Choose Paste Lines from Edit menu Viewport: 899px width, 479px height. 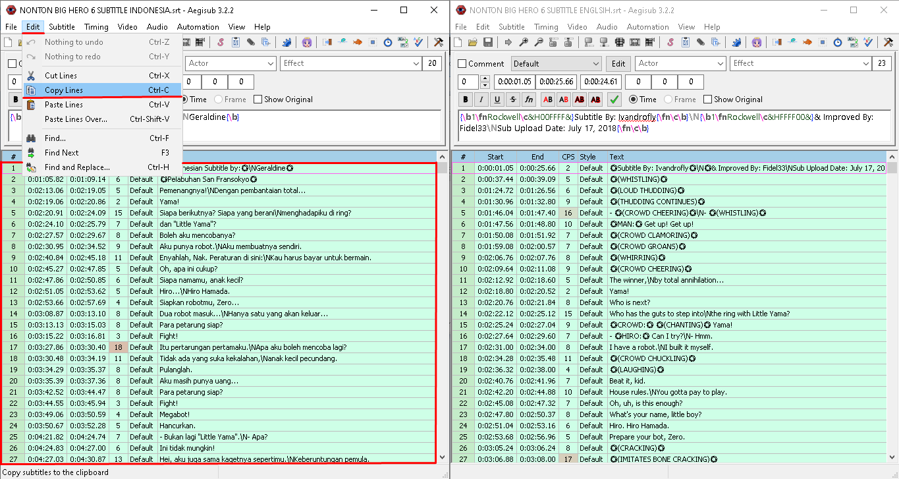[x=102, y=105]
